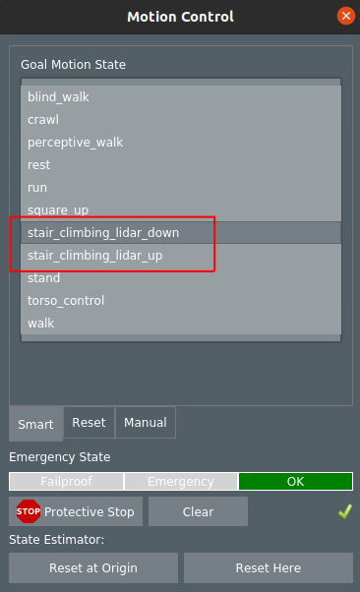This screenshot has width=360, height=592.
Task: Click the Reset Here button
Action: pyautogui.click(x=269, y=567)
